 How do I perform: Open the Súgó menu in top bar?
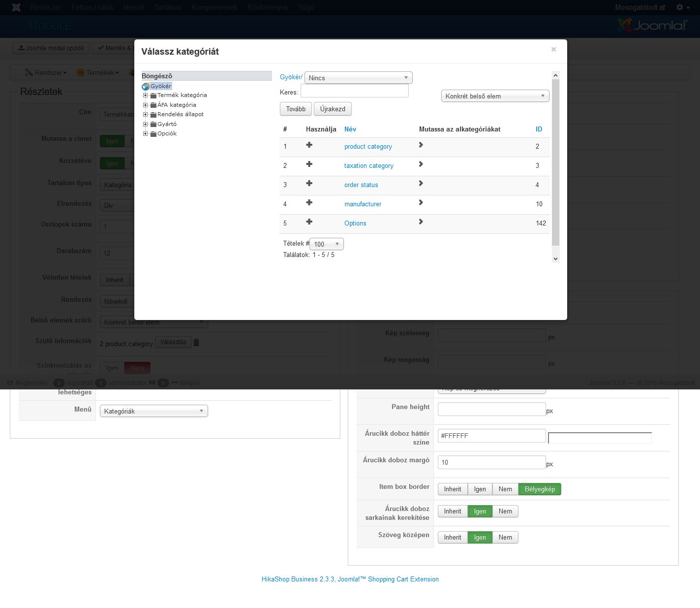click(x=306, y=7)
